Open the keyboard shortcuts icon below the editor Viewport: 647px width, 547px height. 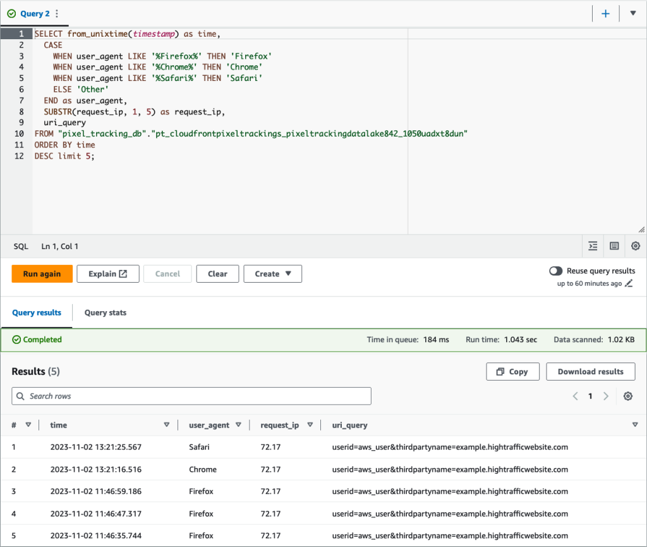point(614,246)
